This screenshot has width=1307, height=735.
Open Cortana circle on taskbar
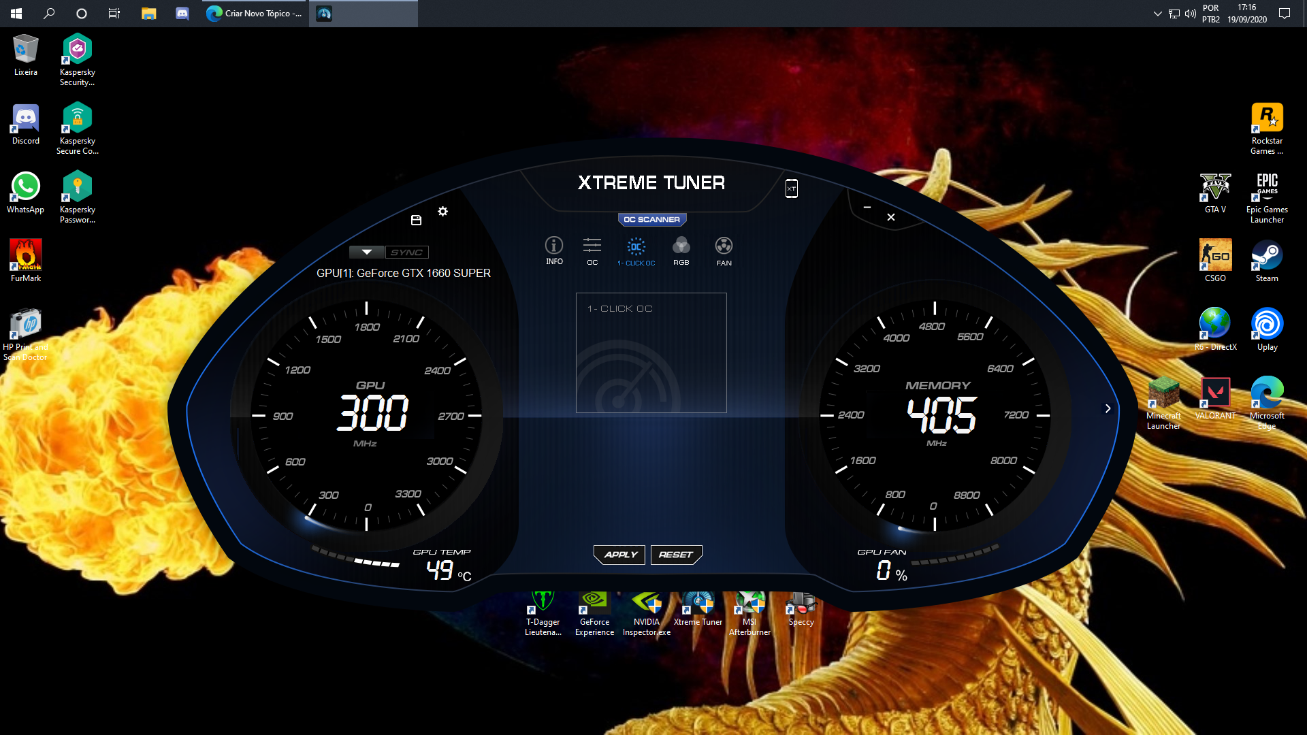click(x=82, y=14)
